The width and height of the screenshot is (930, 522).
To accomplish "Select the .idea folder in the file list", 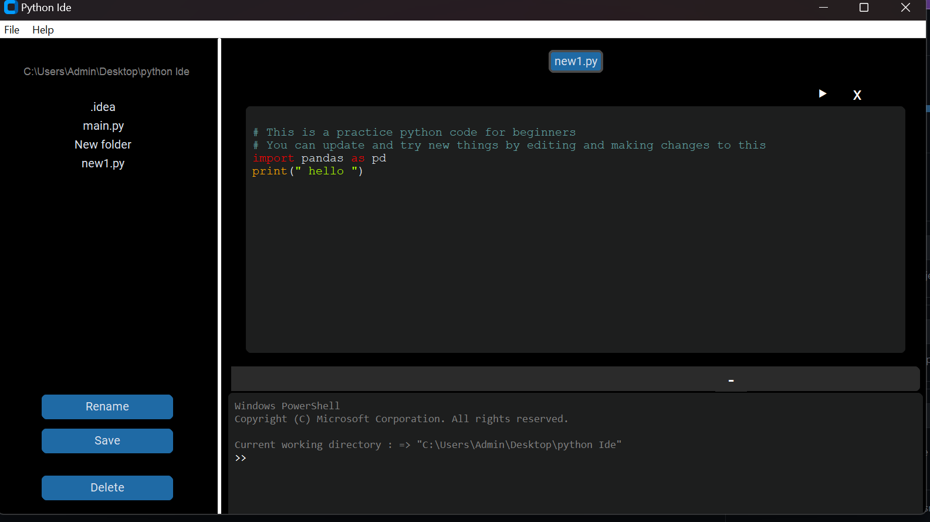I will pyautogui.click(x=103, y=107).
